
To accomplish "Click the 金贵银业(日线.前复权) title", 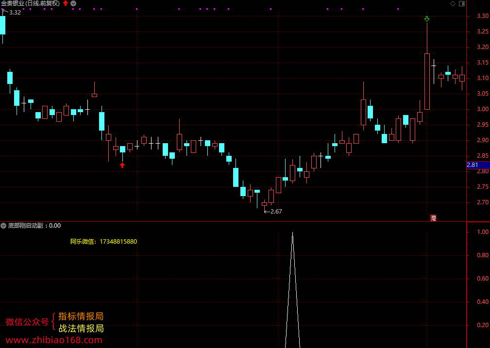I will coord(30,3).
